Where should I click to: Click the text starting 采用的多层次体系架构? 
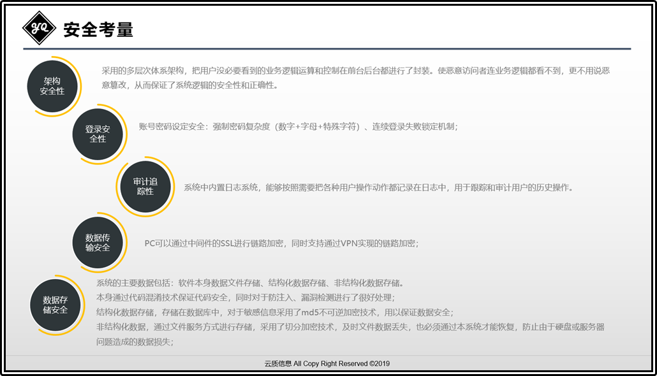[356, 71]
